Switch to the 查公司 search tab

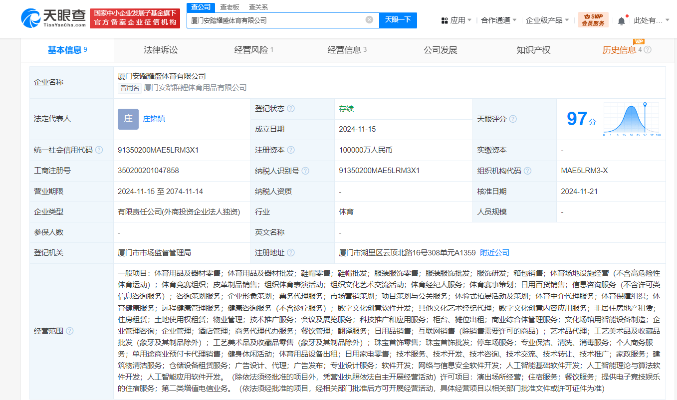click(x=201, y=7)
